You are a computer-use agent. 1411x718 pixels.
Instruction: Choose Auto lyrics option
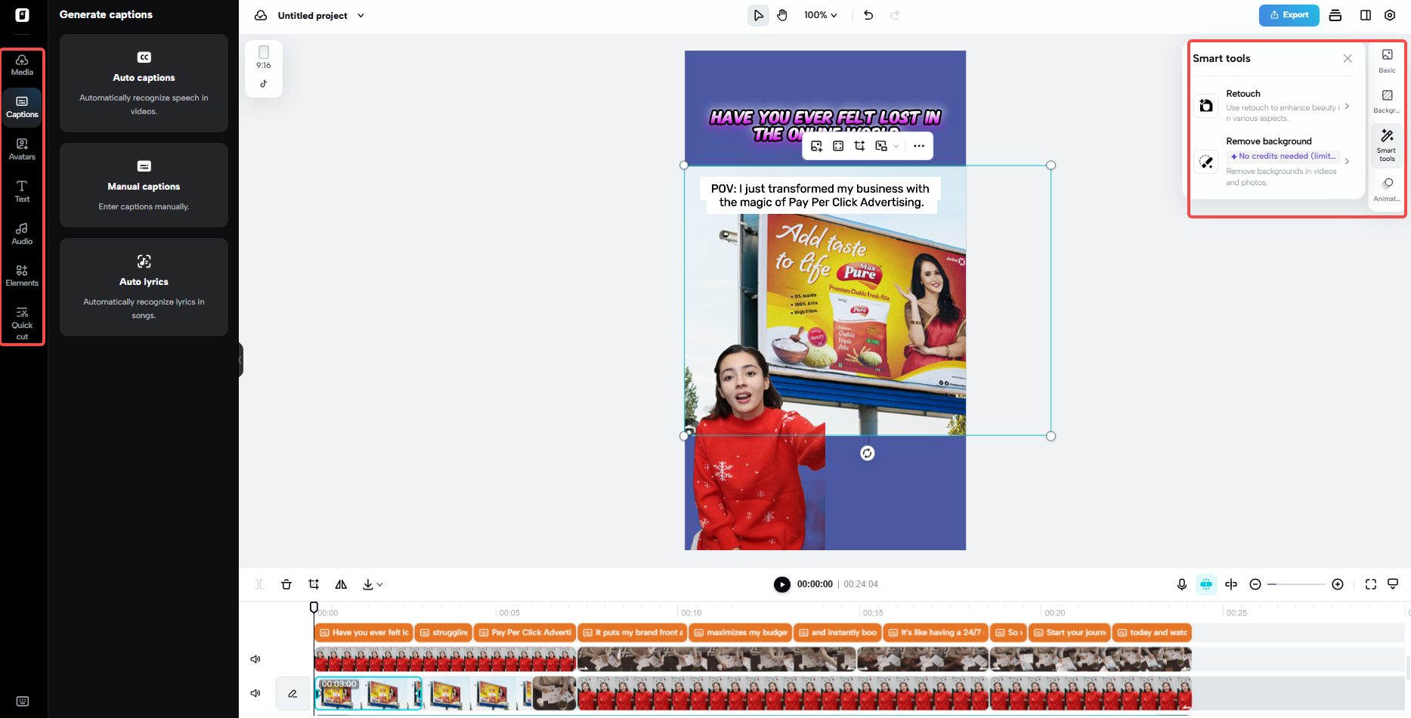pyautogui.click(x=144, y=287)
